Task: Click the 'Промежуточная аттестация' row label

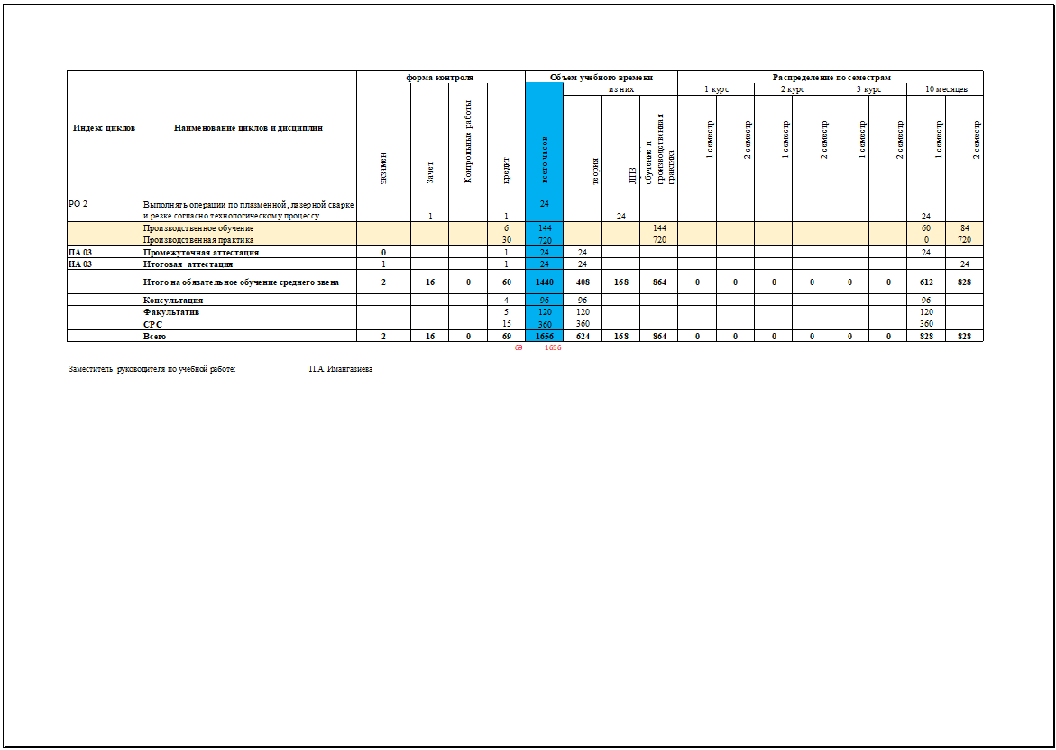Action: coord(200,253)
